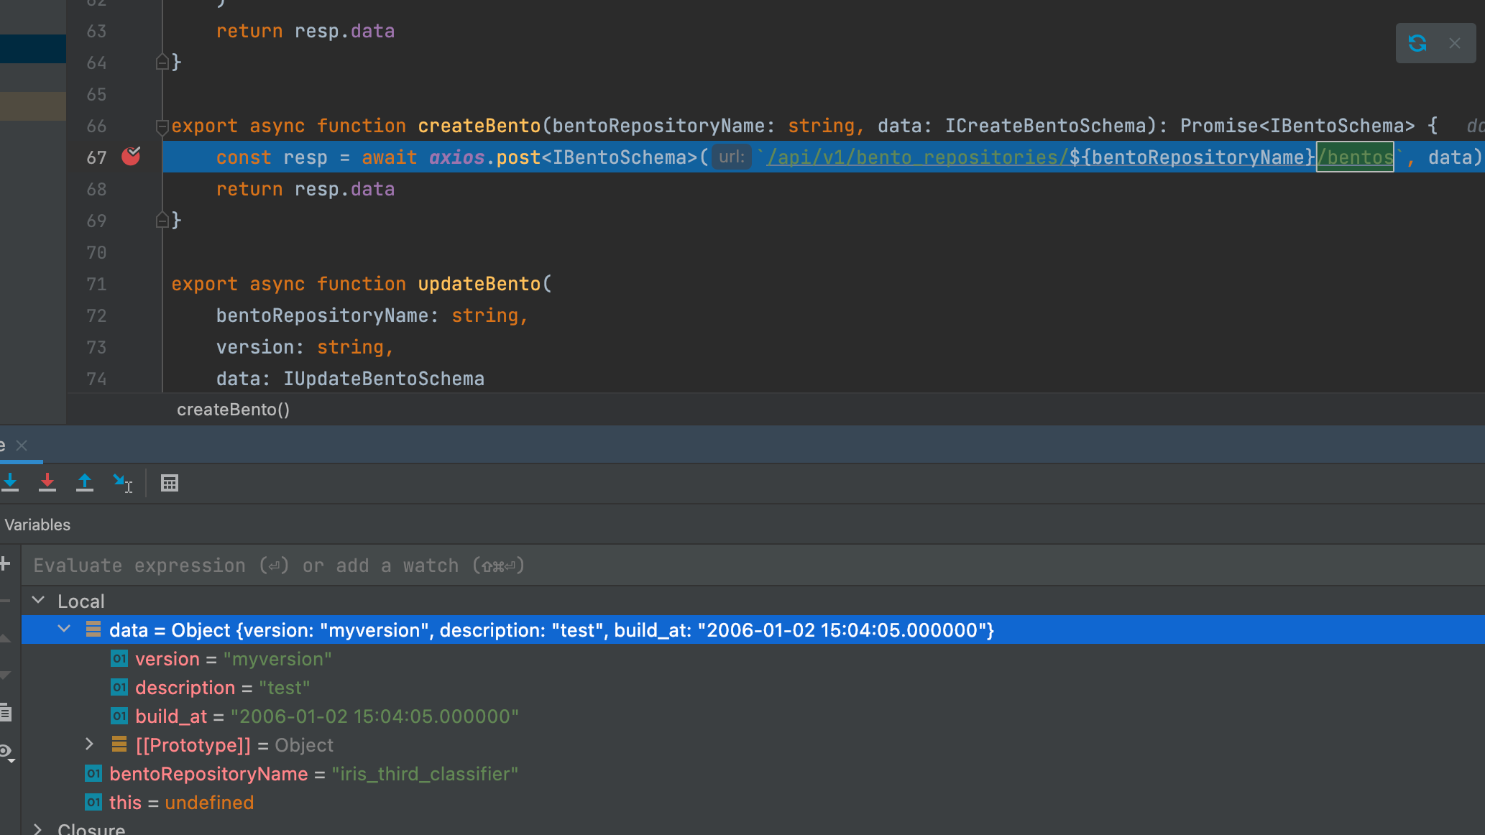1485x835 pixels.
Task: Collapse the data object in variables
Action: tap(64, 629)
